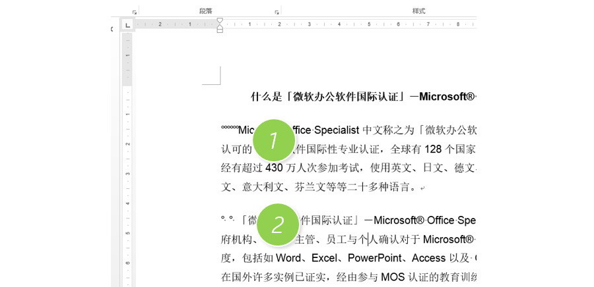This screenshot has height=287, width=594.
Task: Click the number 430 in the document
Action: point(275,168)
